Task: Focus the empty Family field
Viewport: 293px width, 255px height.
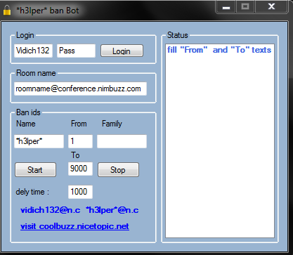Action: [x=122, y=141]
